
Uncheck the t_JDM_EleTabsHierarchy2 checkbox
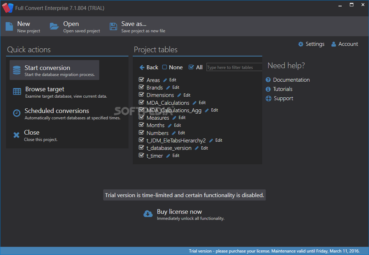(x=141, y=140)
